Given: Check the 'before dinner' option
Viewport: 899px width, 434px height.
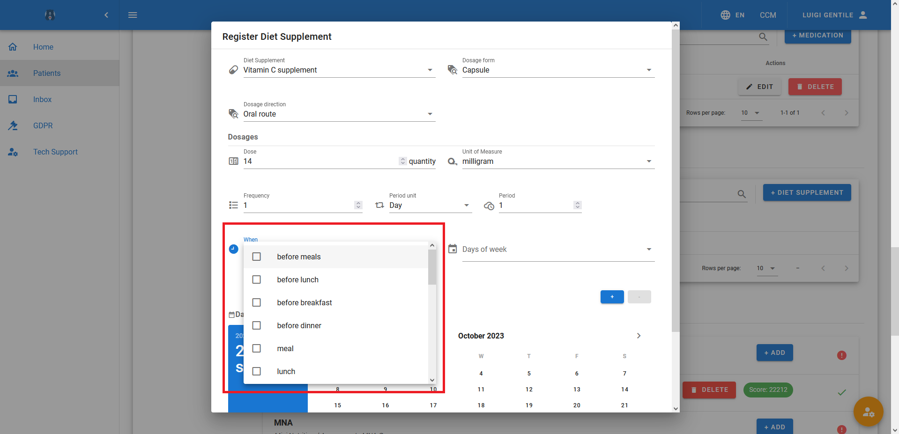Looking at the screenshot, I should coord(257,325).
